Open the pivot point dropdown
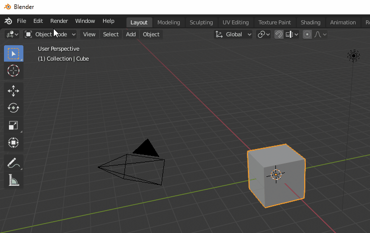This screenshot has width=370, height=233. click(x=263, y=34)
